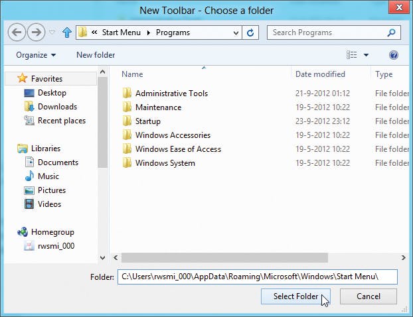Change your view icon button

pos(352,55)
